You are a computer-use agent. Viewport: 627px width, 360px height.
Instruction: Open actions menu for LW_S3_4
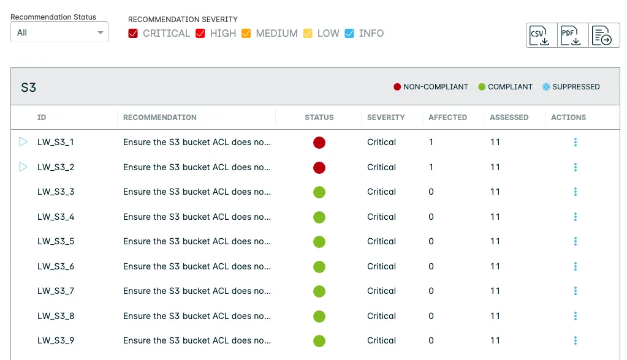pos(576,217)
